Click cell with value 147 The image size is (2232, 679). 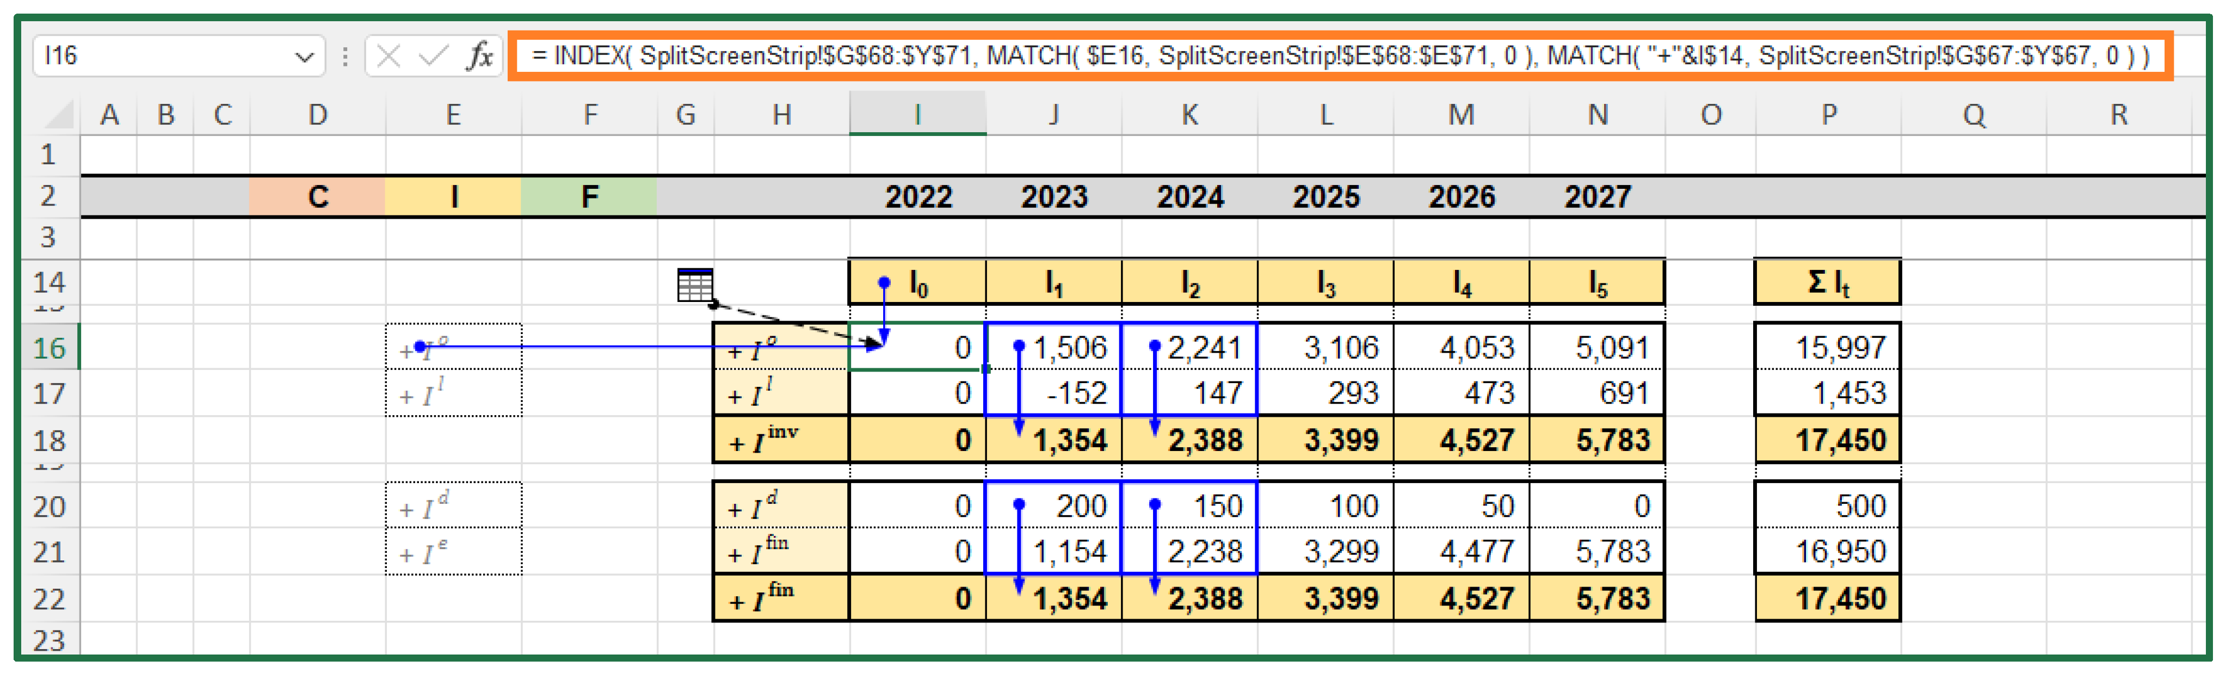(1189, 393)
